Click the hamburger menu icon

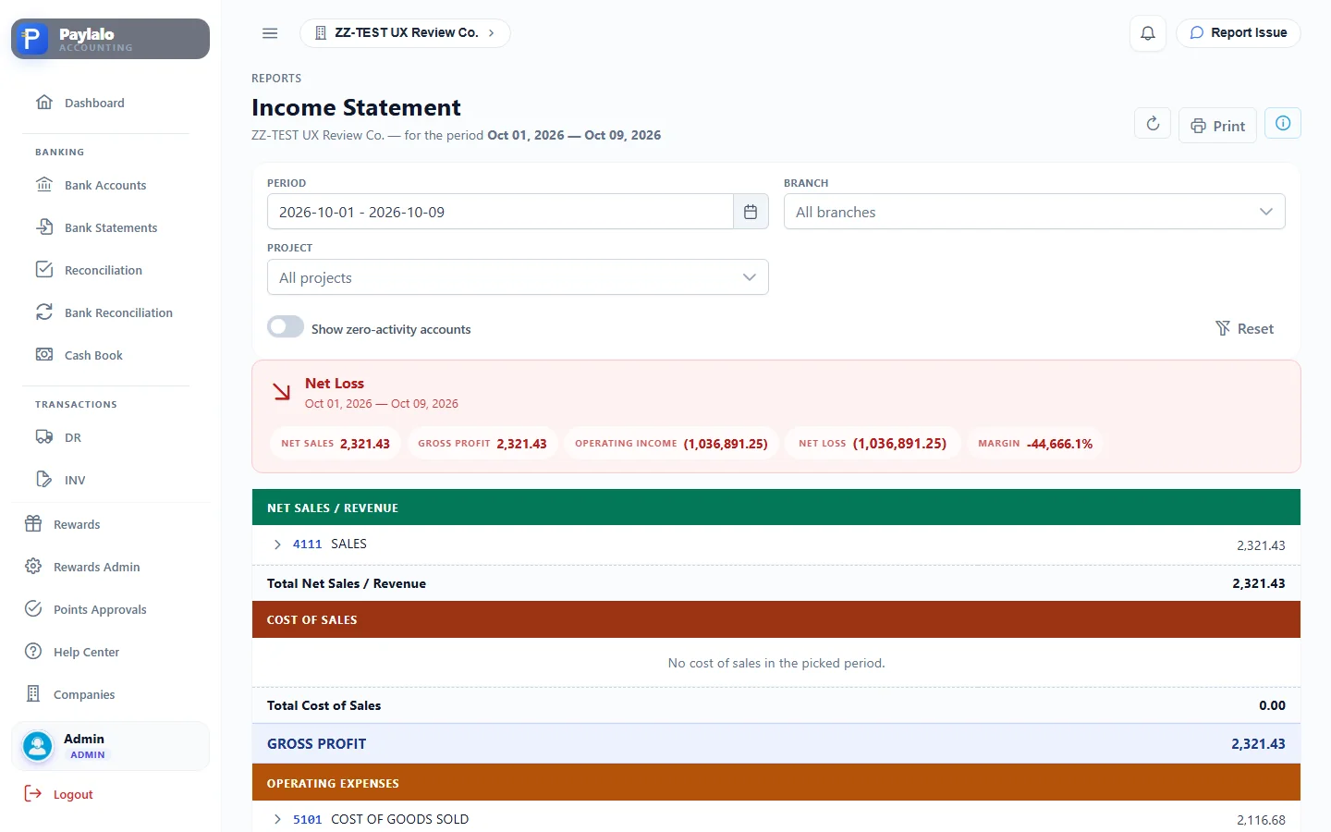[270, 33]
